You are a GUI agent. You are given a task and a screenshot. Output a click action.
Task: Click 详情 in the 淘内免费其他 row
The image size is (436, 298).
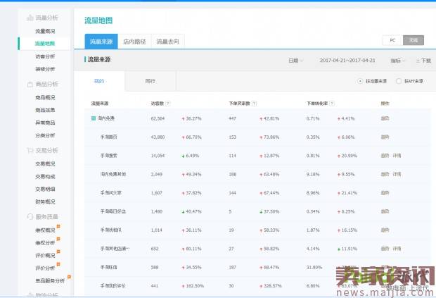click(397, 174)
